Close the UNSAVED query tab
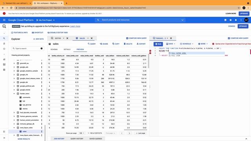This screenshot has height=141, width=251. pos(171,38)
